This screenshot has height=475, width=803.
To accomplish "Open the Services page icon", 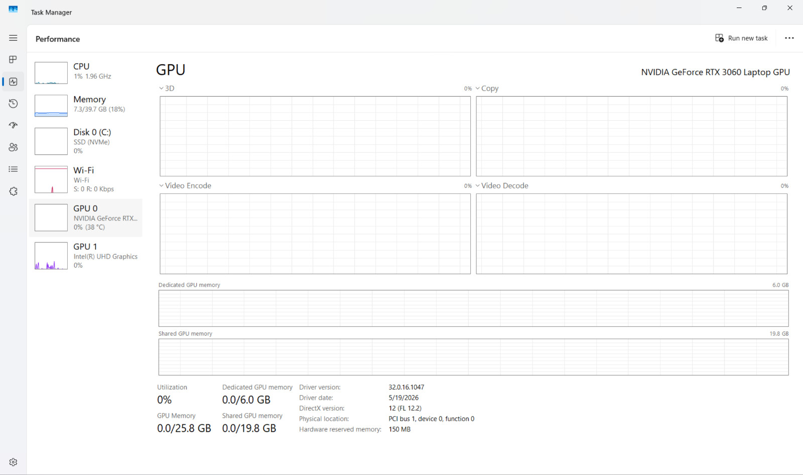I will [13, 191].
